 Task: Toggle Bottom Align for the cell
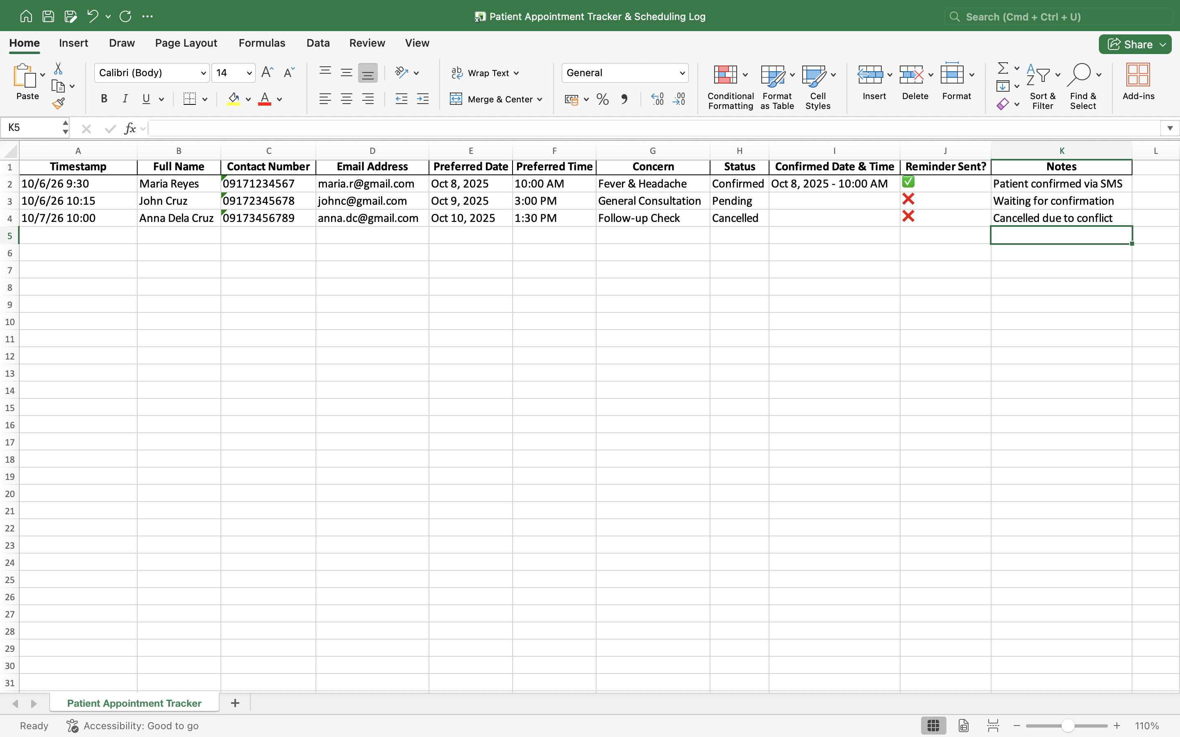(368, 73)
